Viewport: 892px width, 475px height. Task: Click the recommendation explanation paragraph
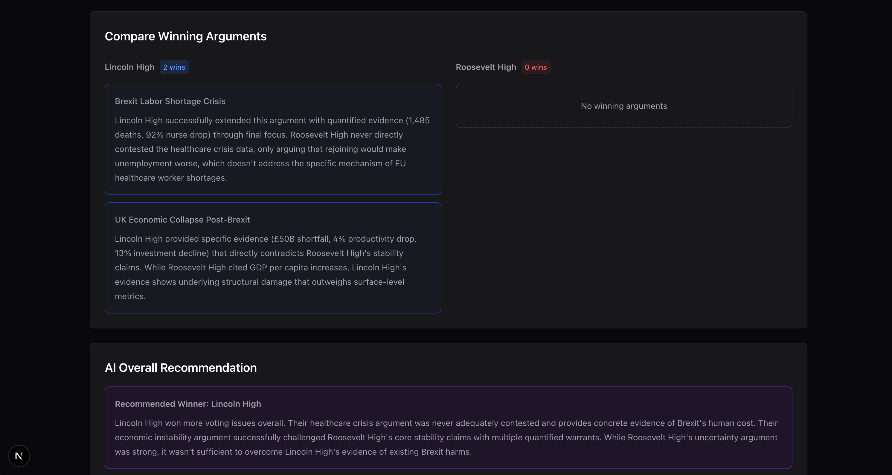coord(446,437)
